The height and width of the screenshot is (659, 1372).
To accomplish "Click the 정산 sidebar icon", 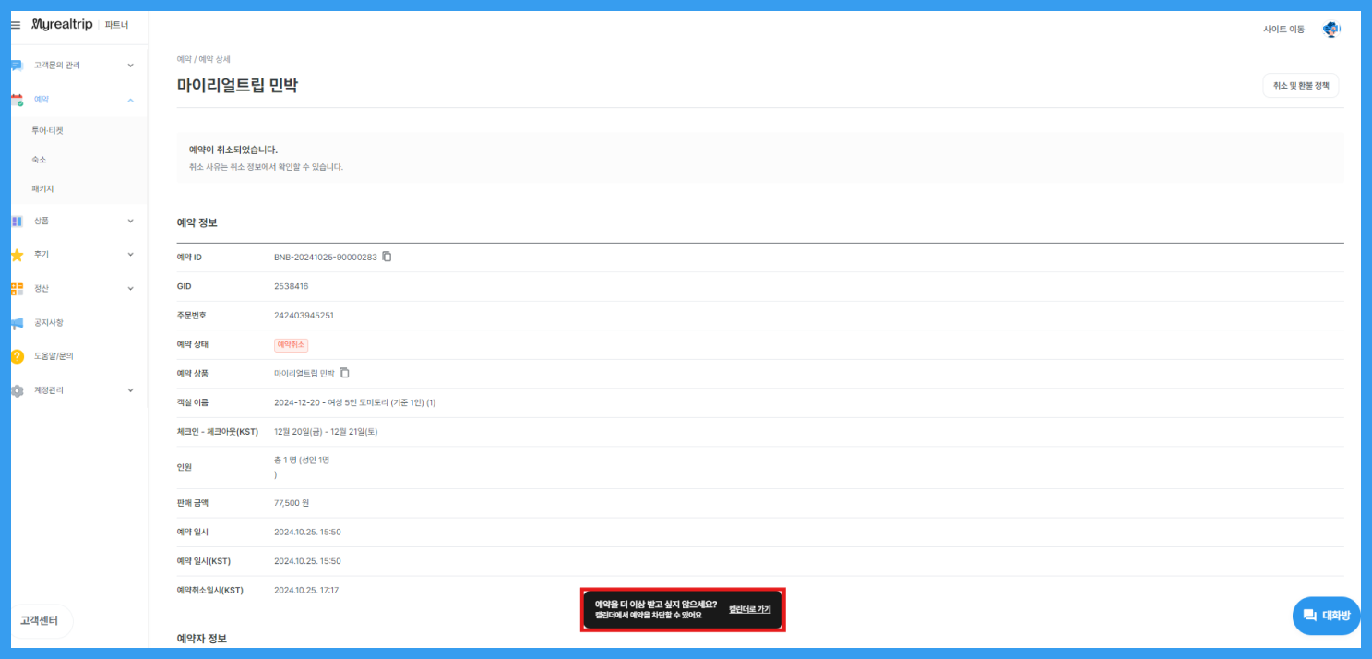I will coord(17,289).
